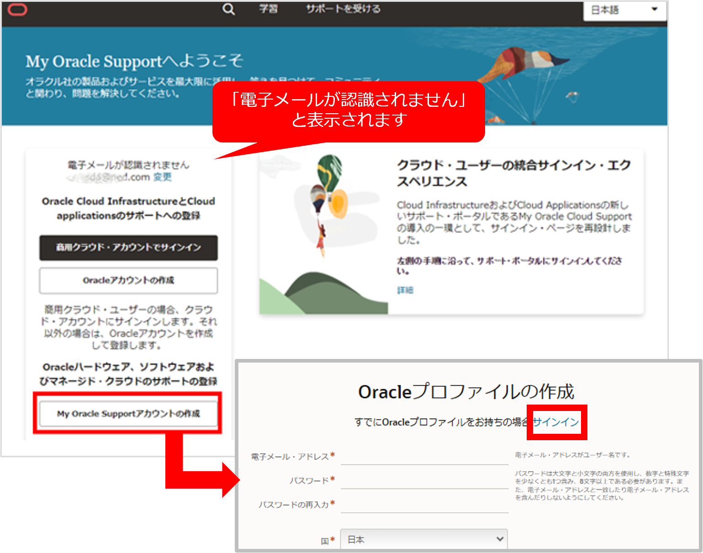Focus the 電子メール・アドレス input field

[424, 456]
